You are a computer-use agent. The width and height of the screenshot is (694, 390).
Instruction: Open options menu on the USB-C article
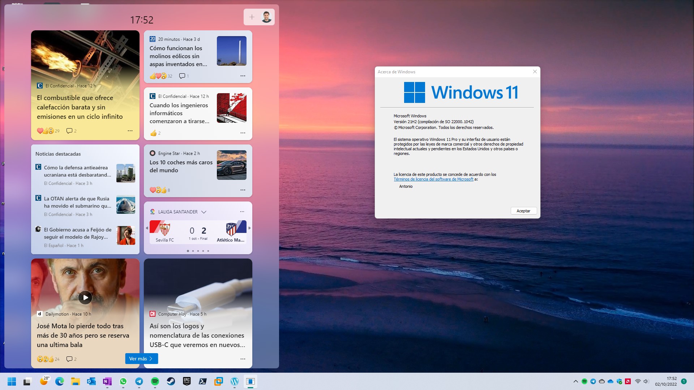[x=243, y=359]
